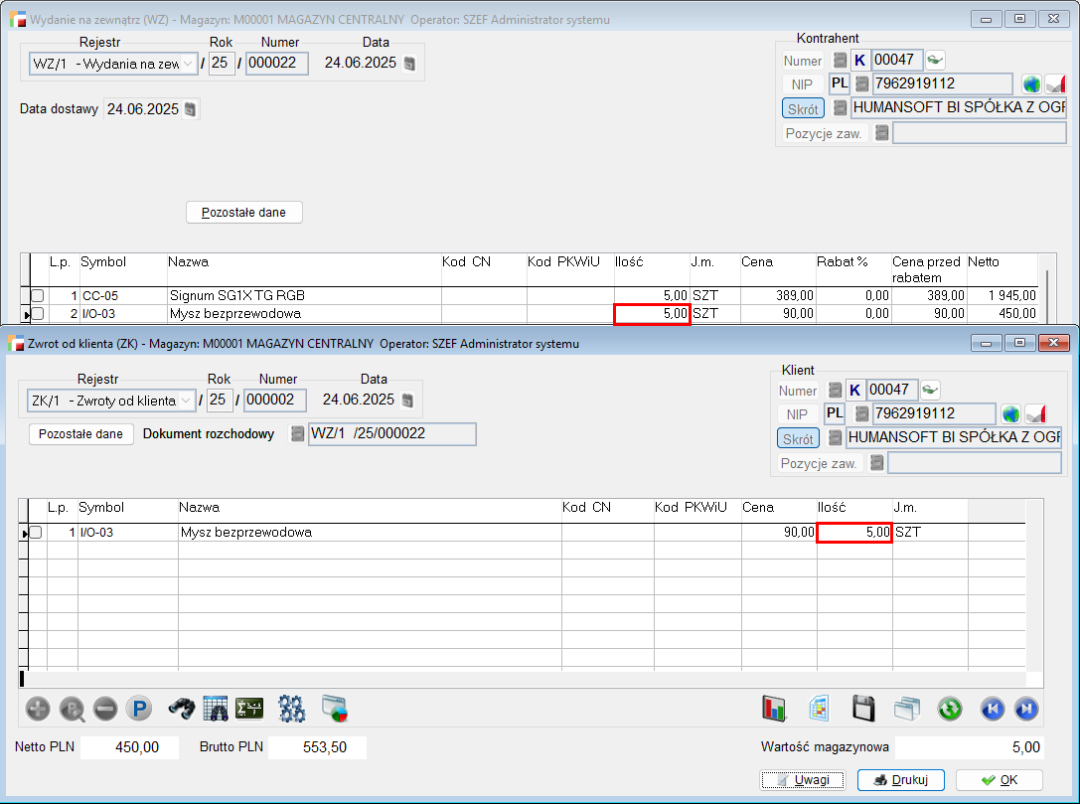Open the bar chart report icon
Viewport: 1080px width, 804px height.
point(774,709)
